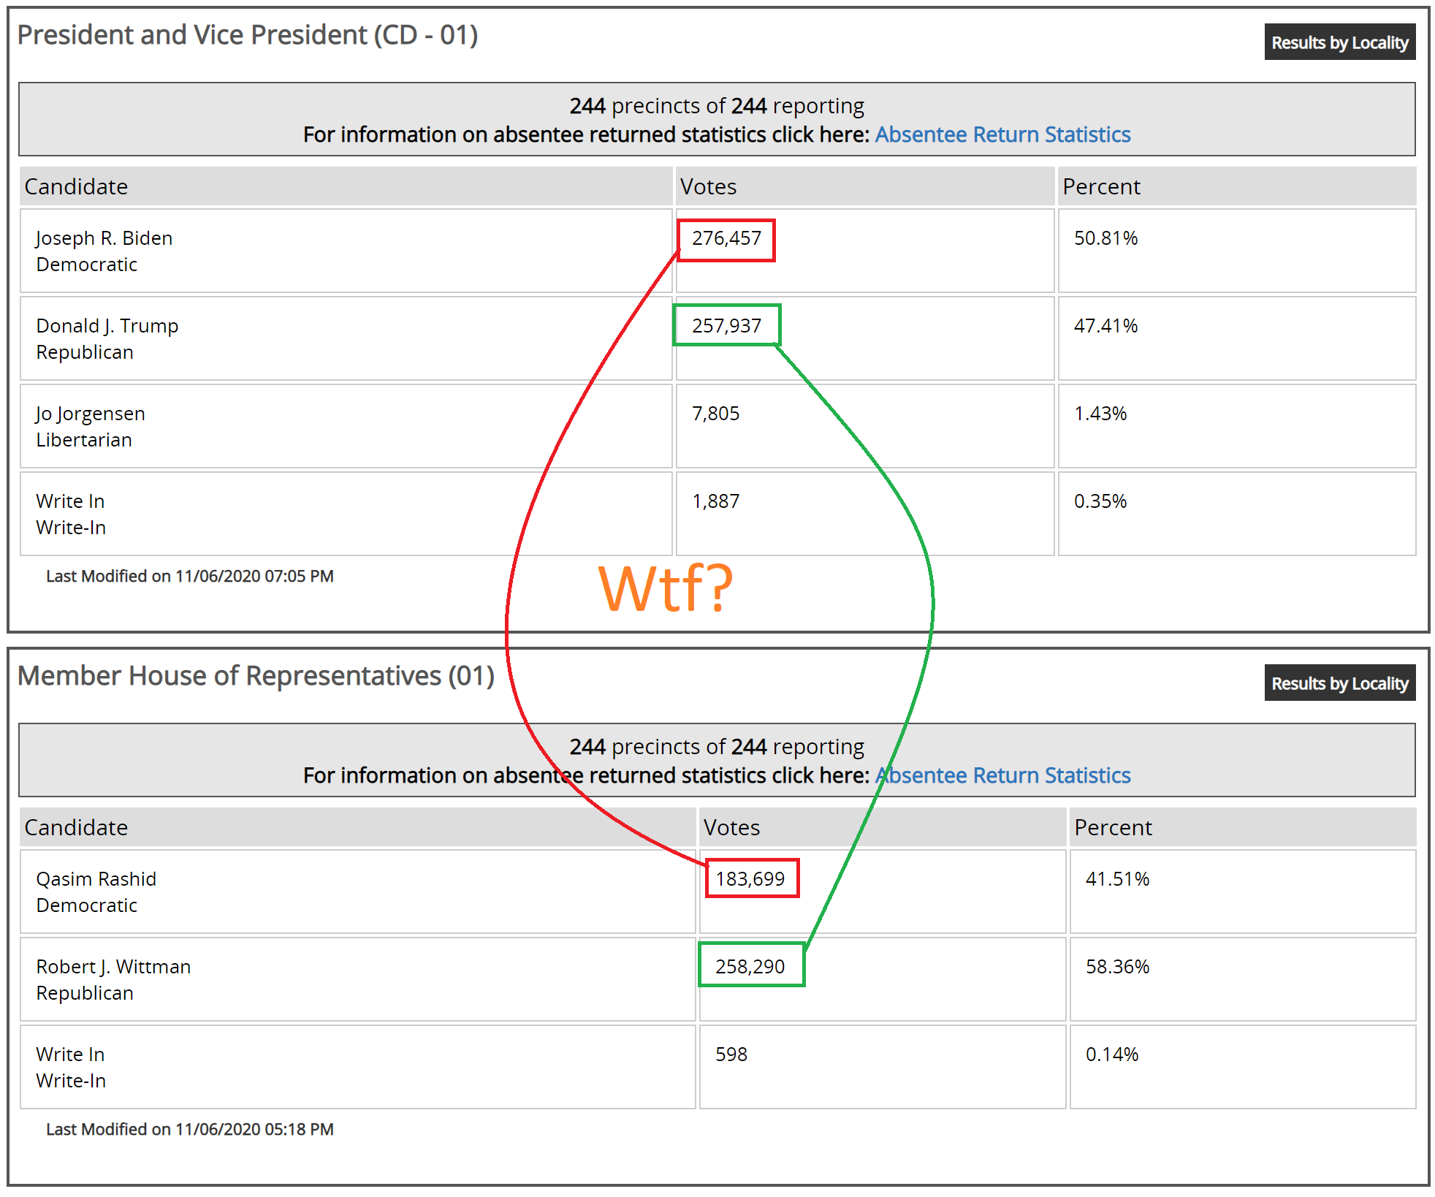
Task: Open Absentee Return Statistics link in House section
Action: tap(1002, 775)
